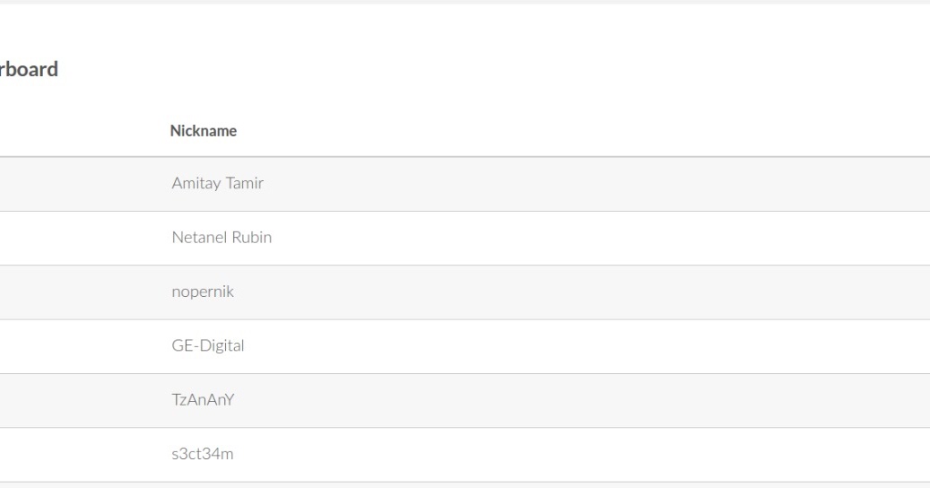Pick the shaded table row for TzAnAnY
This screenshot has width=930, height=488.
465,400
